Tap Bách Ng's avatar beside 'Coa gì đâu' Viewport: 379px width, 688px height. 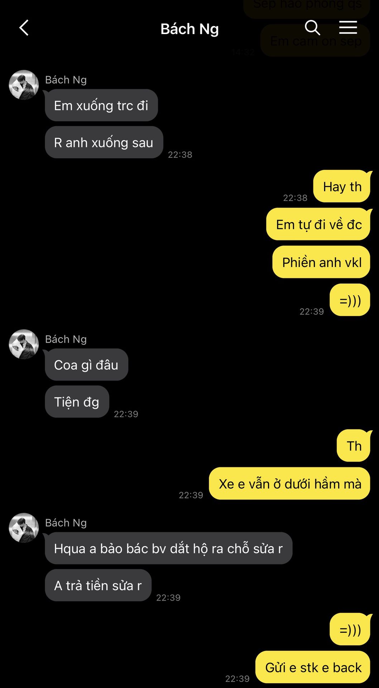[24, 344]
